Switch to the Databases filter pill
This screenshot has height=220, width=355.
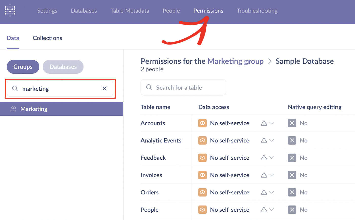[63, 66]
